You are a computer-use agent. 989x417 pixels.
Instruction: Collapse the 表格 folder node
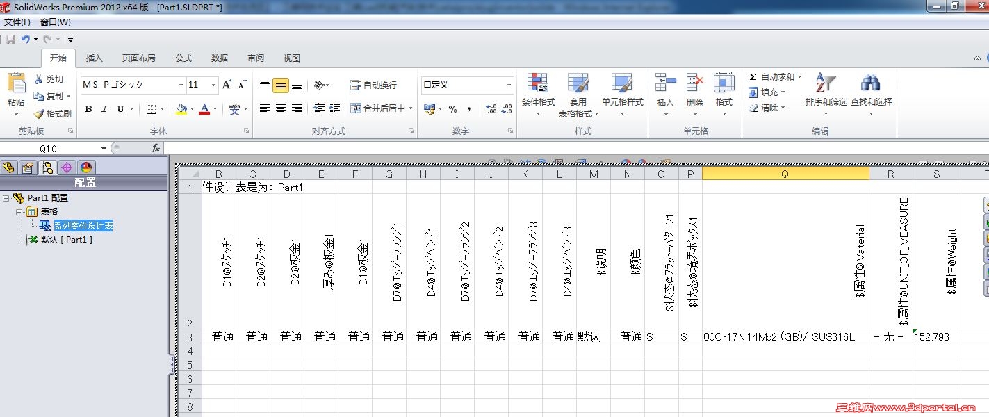click(20, 212)
